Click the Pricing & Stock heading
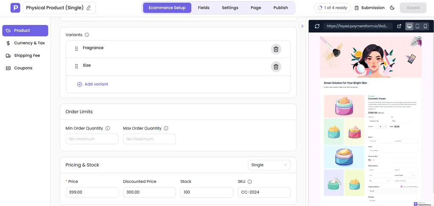This screenshot has width=434, height=206. (x=82, y=165)
